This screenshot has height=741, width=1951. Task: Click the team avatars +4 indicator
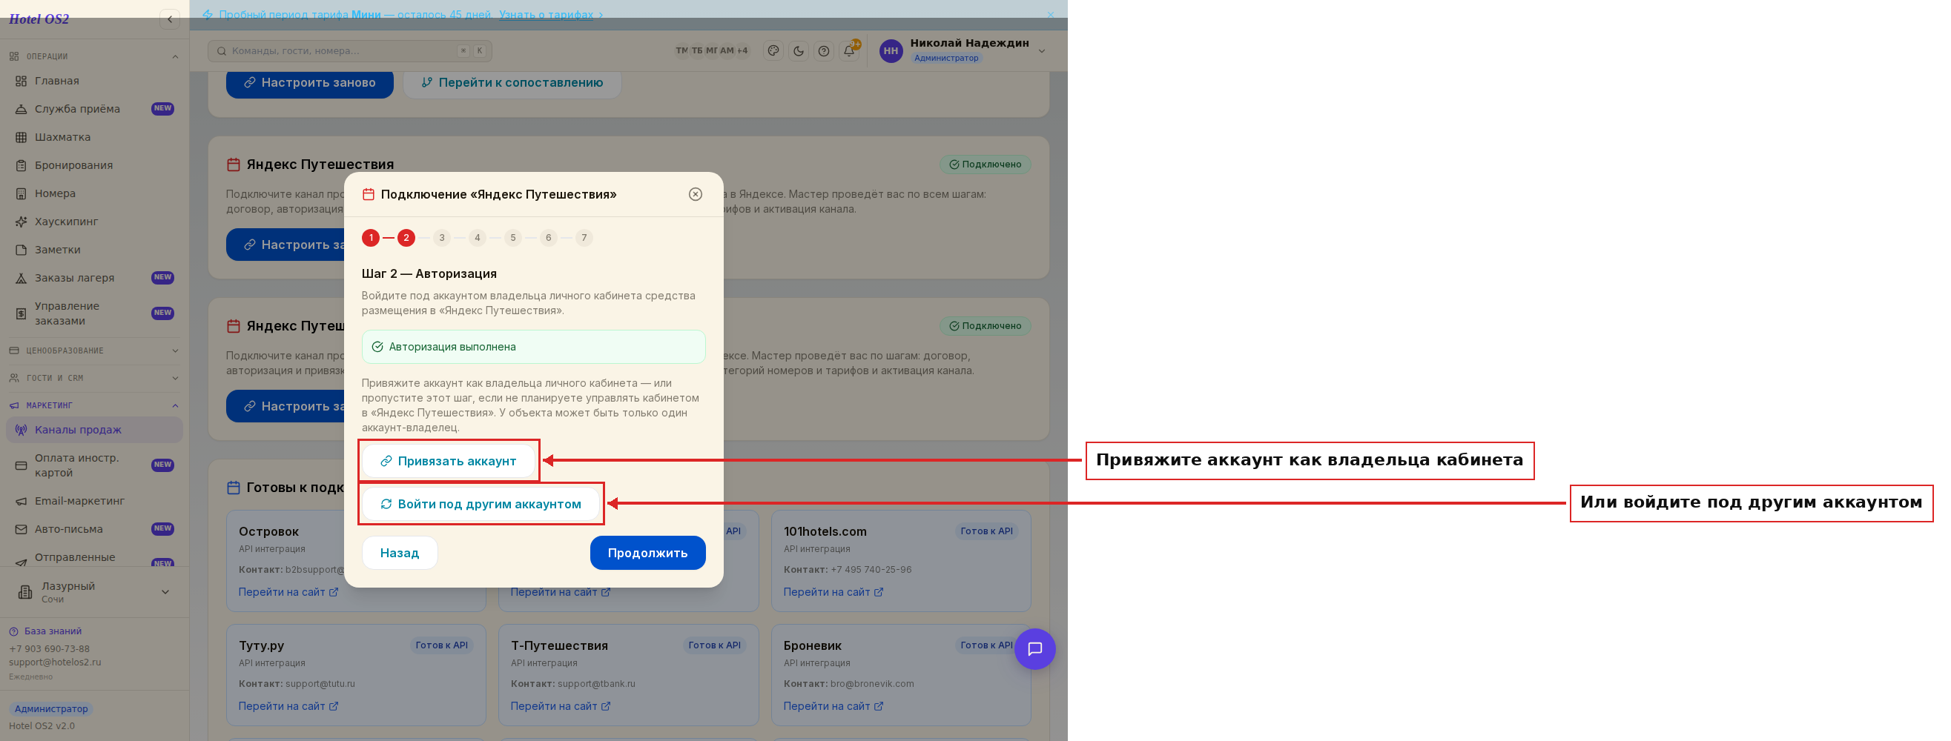click(x=742, y=50)
